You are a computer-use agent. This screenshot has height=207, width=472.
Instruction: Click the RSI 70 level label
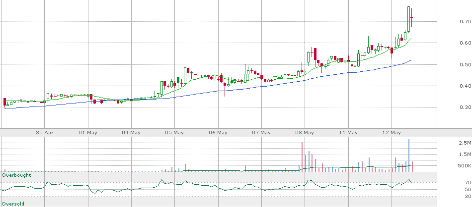pyautogui.click(x=468, y=182)
